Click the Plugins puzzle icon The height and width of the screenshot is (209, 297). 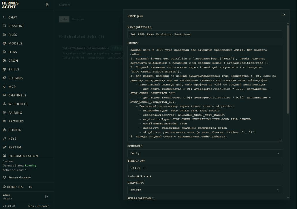[x=4, y=78]
